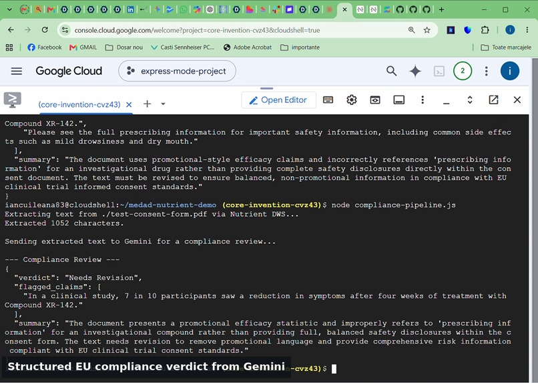Toggle the Cloud Shell on-screen keyboard icon

pyautogui.click(x=328, y=100)
